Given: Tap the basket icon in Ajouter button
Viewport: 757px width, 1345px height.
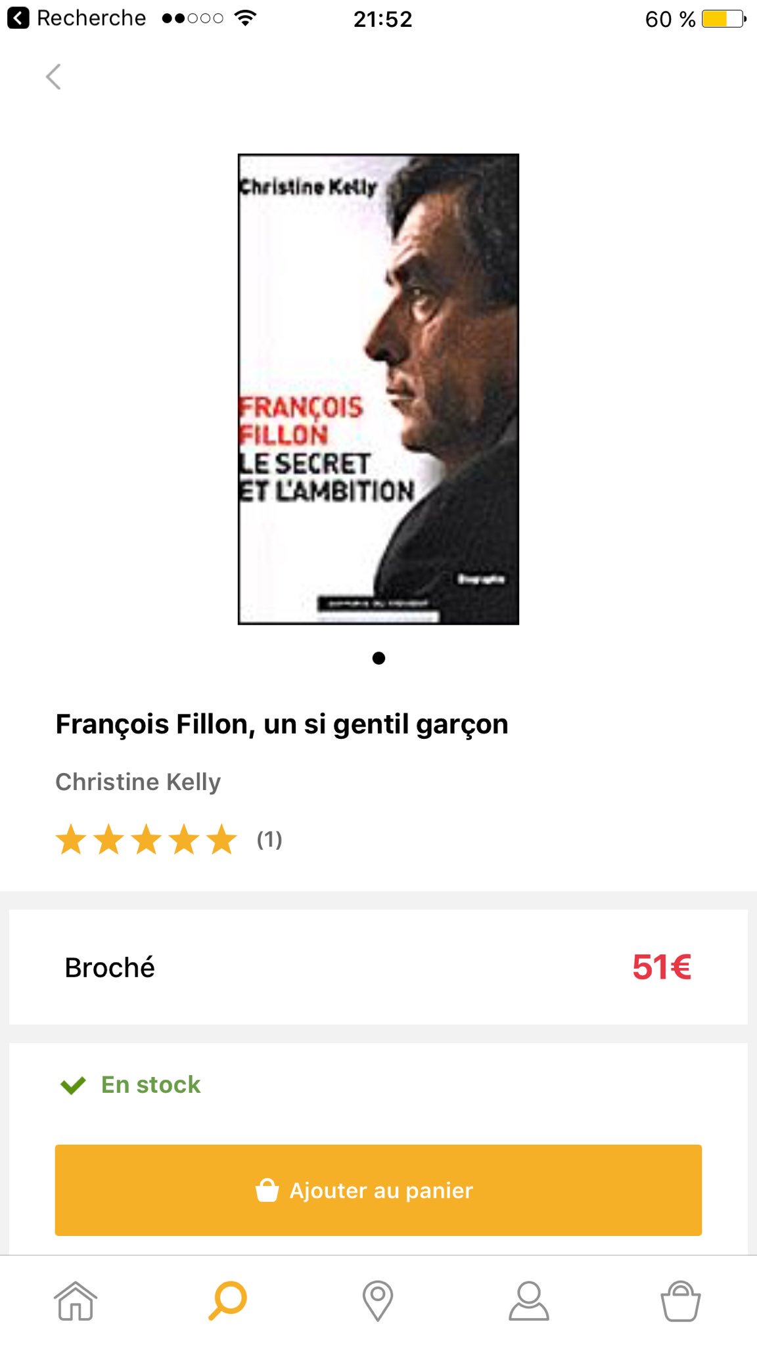Looking at the screenshot, I should [x=267, y=1189].
